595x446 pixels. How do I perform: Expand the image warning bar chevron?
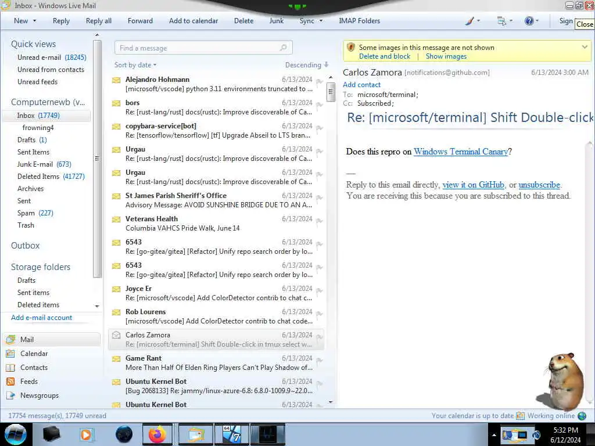coord(585,47)
